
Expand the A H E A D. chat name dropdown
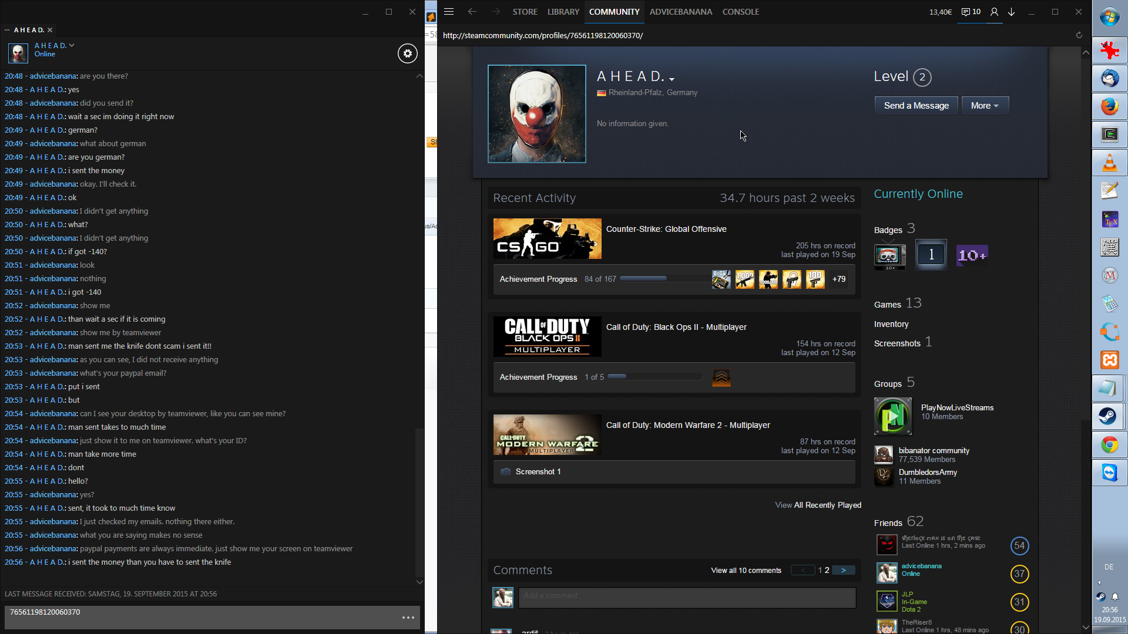[x=72, y=45]
